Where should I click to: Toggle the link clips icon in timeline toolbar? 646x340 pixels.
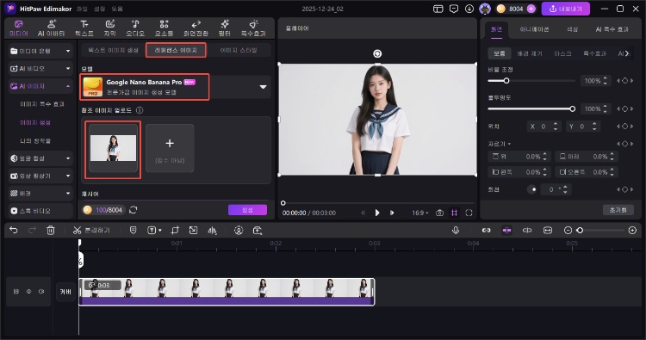point(486,230)
